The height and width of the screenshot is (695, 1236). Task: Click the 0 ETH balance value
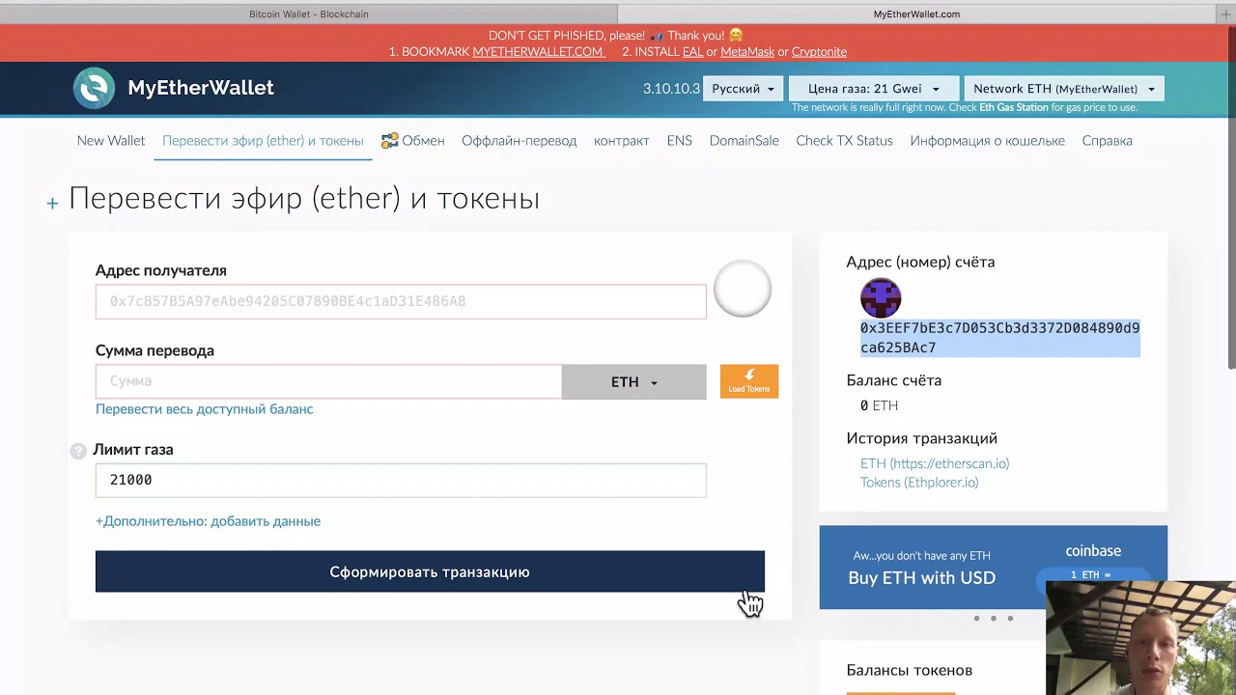(x=879, y=405)
